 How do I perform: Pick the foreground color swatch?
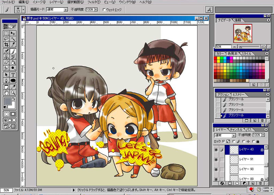coord(8,101)
